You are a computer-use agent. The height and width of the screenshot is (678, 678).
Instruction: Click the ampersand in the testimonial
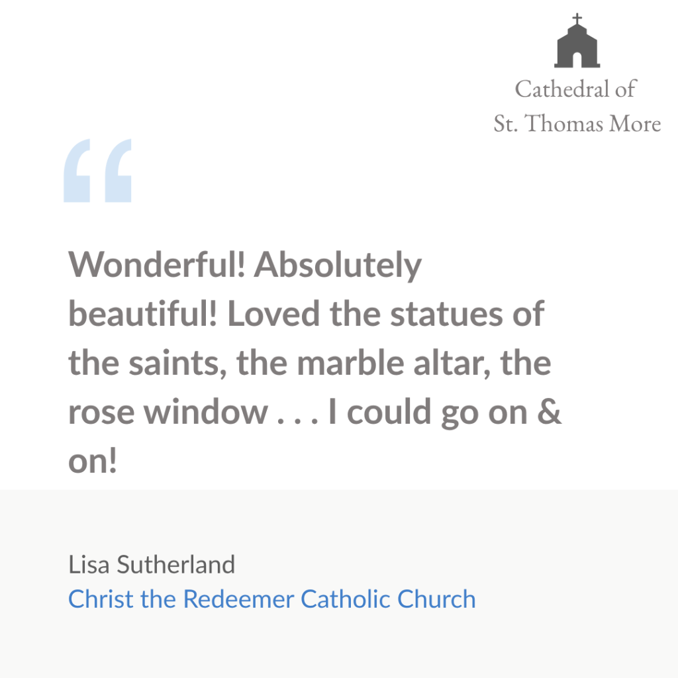pyautogui.click(x=549, y=411)
